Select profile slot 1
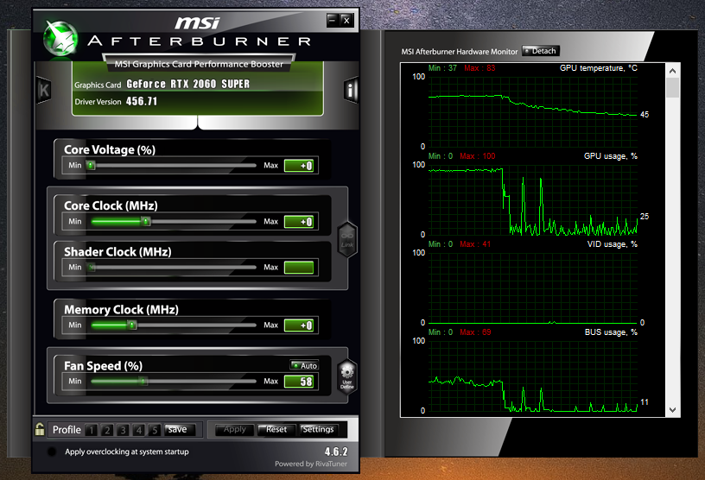This screenshot has height=480, width=705. click(92, 430)
